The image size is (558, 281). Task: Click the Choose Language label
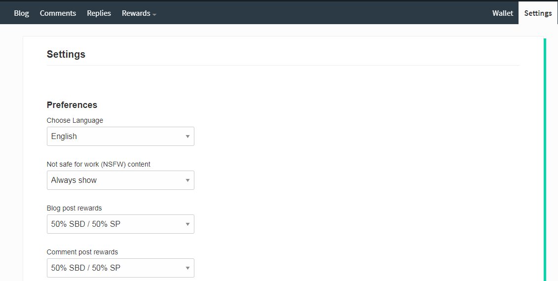(74, 120)
